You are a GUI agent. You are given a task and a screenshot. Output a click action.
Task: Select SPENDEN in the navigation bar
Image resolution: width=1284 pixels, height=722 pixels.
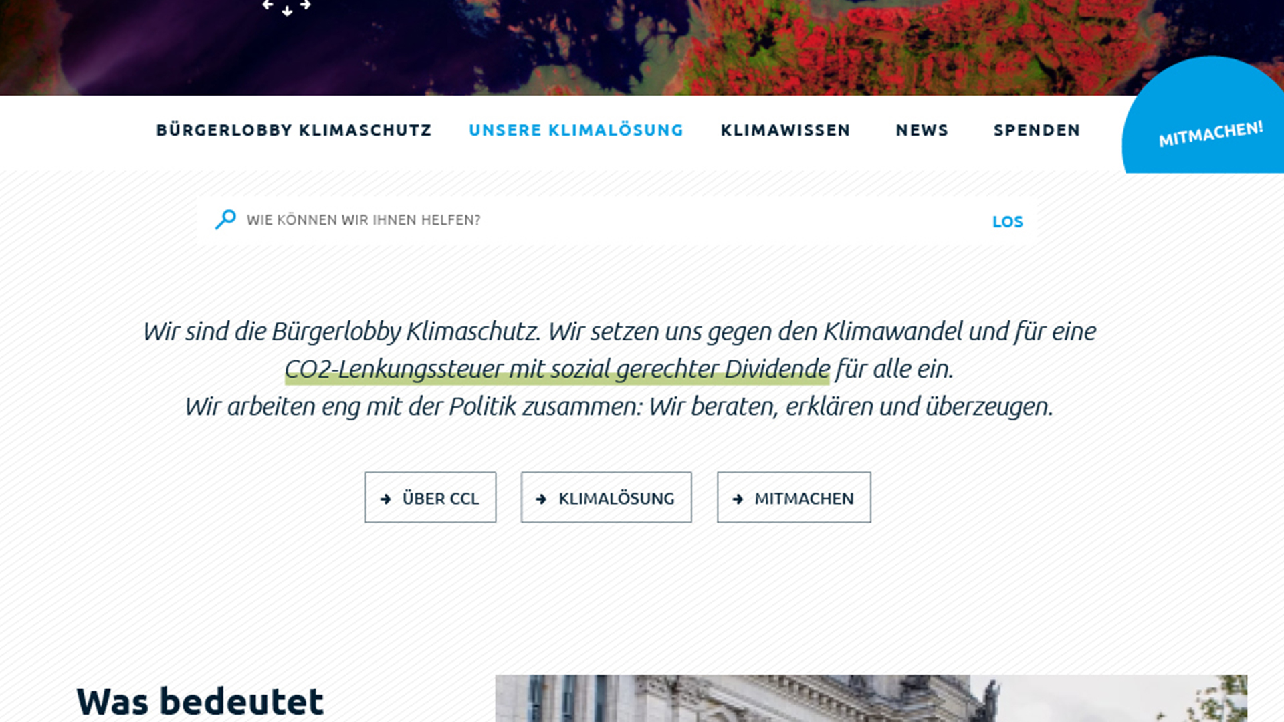coord(1037,130)
